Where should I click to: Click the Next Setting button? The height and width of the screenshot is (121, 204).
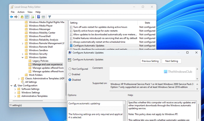click(x=172, y=61)
